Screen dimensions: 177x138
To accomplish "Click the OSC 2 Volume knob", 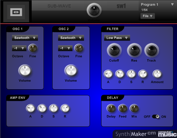I will click(x=71, y=70).
